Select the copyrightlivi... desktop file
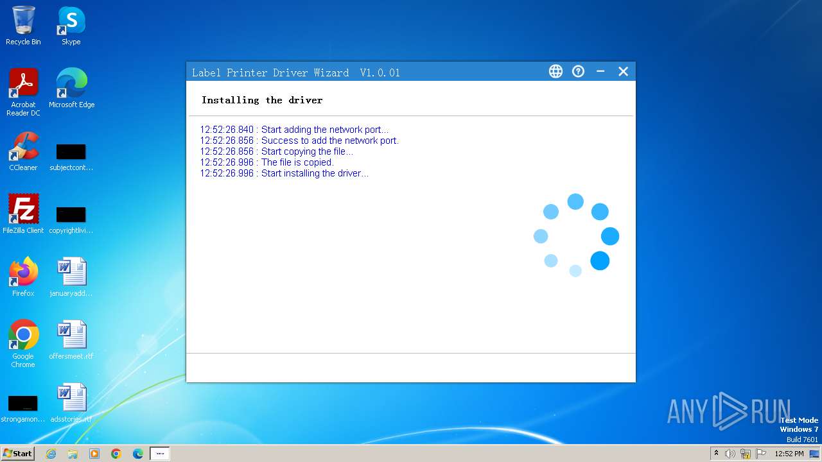The width and height of the screenshot is (822, 462). tap(71, 221)
